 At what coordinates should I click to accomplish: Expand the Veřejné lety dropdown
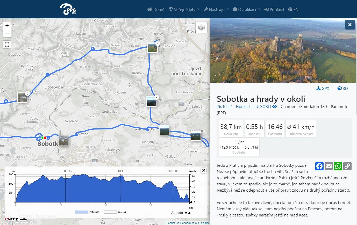pos(184,9)
